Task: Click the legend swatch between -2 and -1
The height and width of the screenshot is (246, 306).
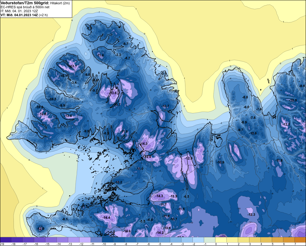Action: (199, 240)
